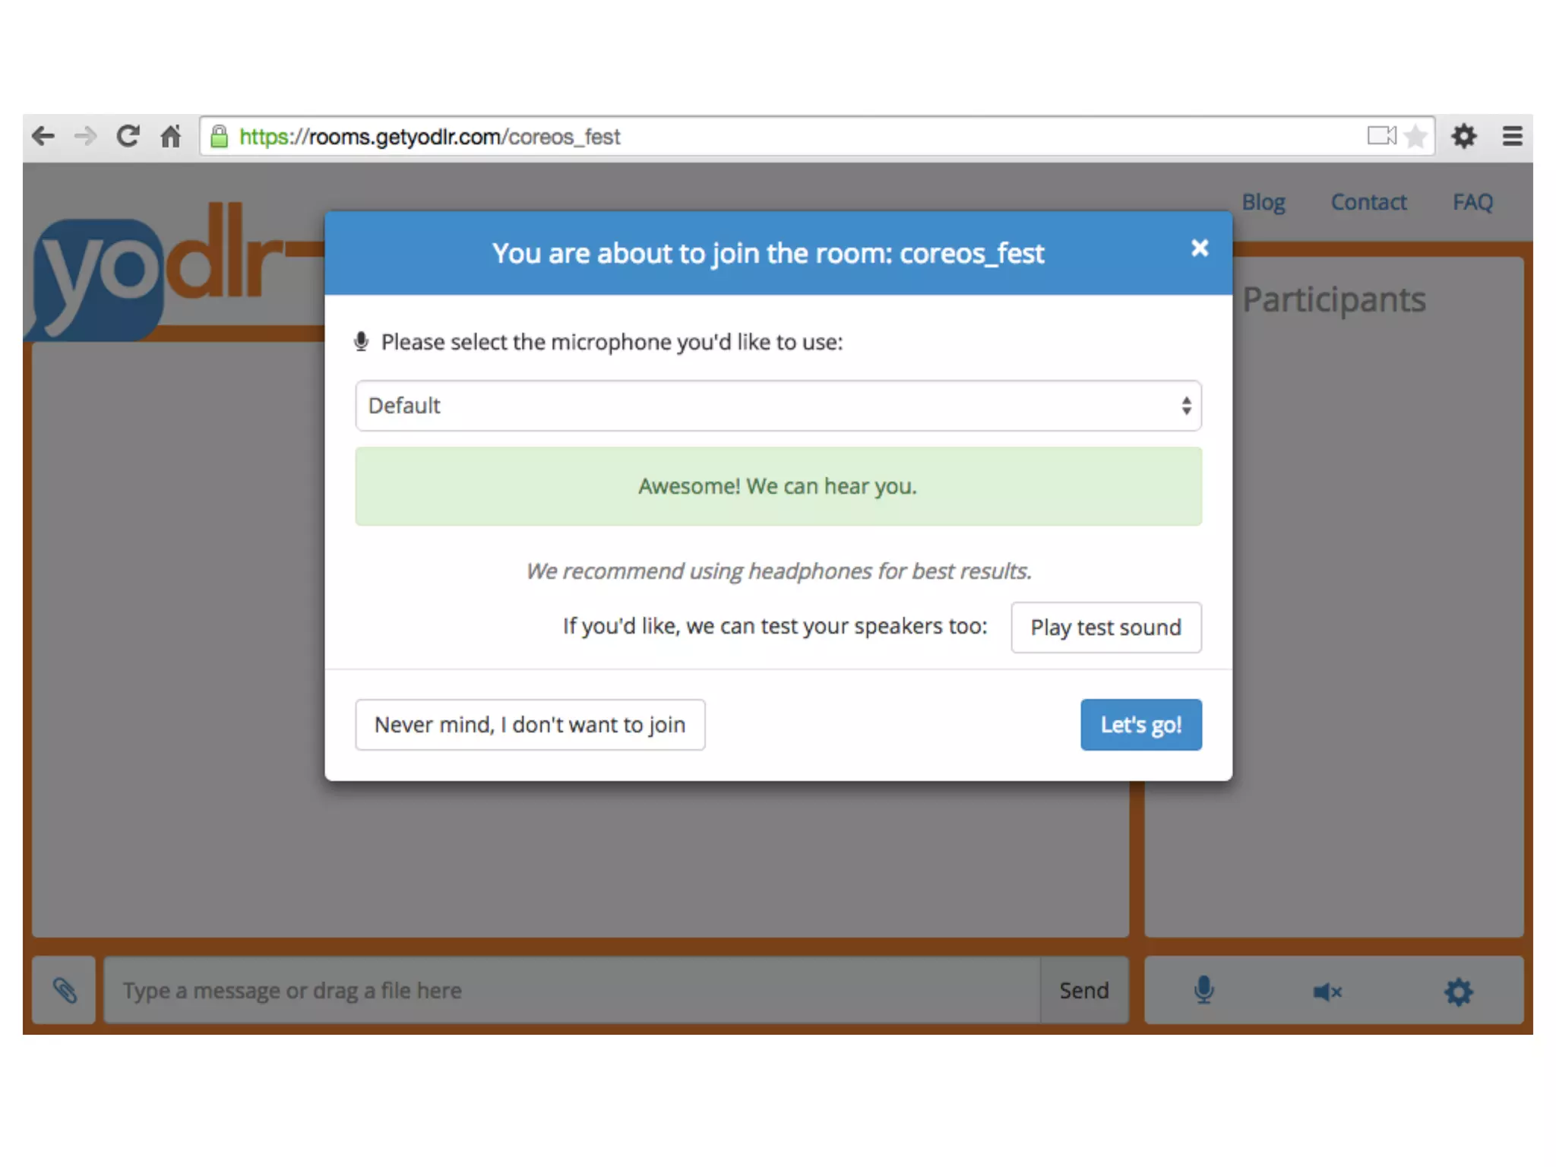Click the Let's go! button
The image size is (1556, 1167).
click(x=1140, y=725)
